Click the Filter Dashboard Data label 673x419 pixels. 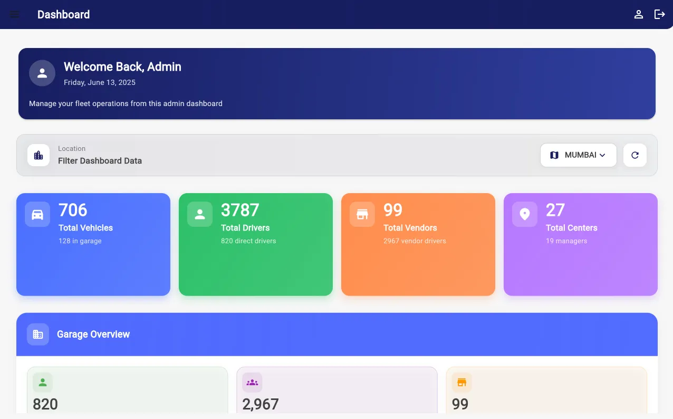coord(100,160)
